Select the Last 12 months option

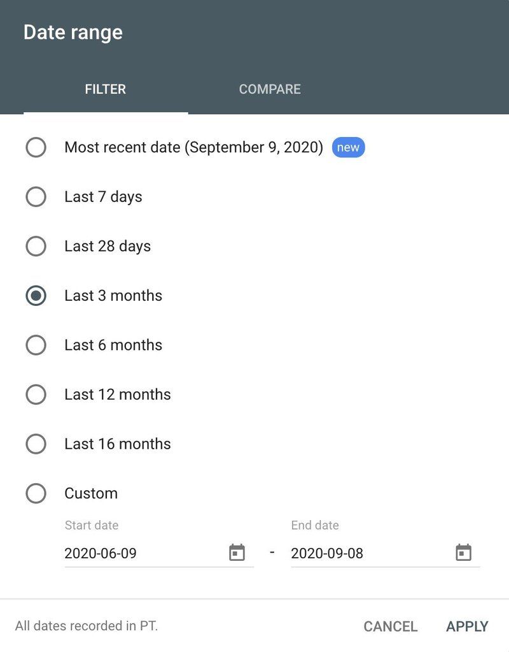pyautogui.click(x=36, y=395)
